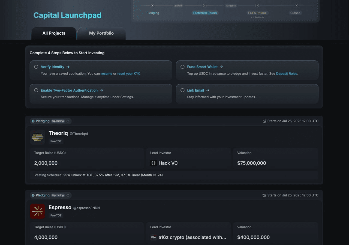
Task: Click the help icon on Espresso's Pledging row
Action: click(x=68, y=195)
